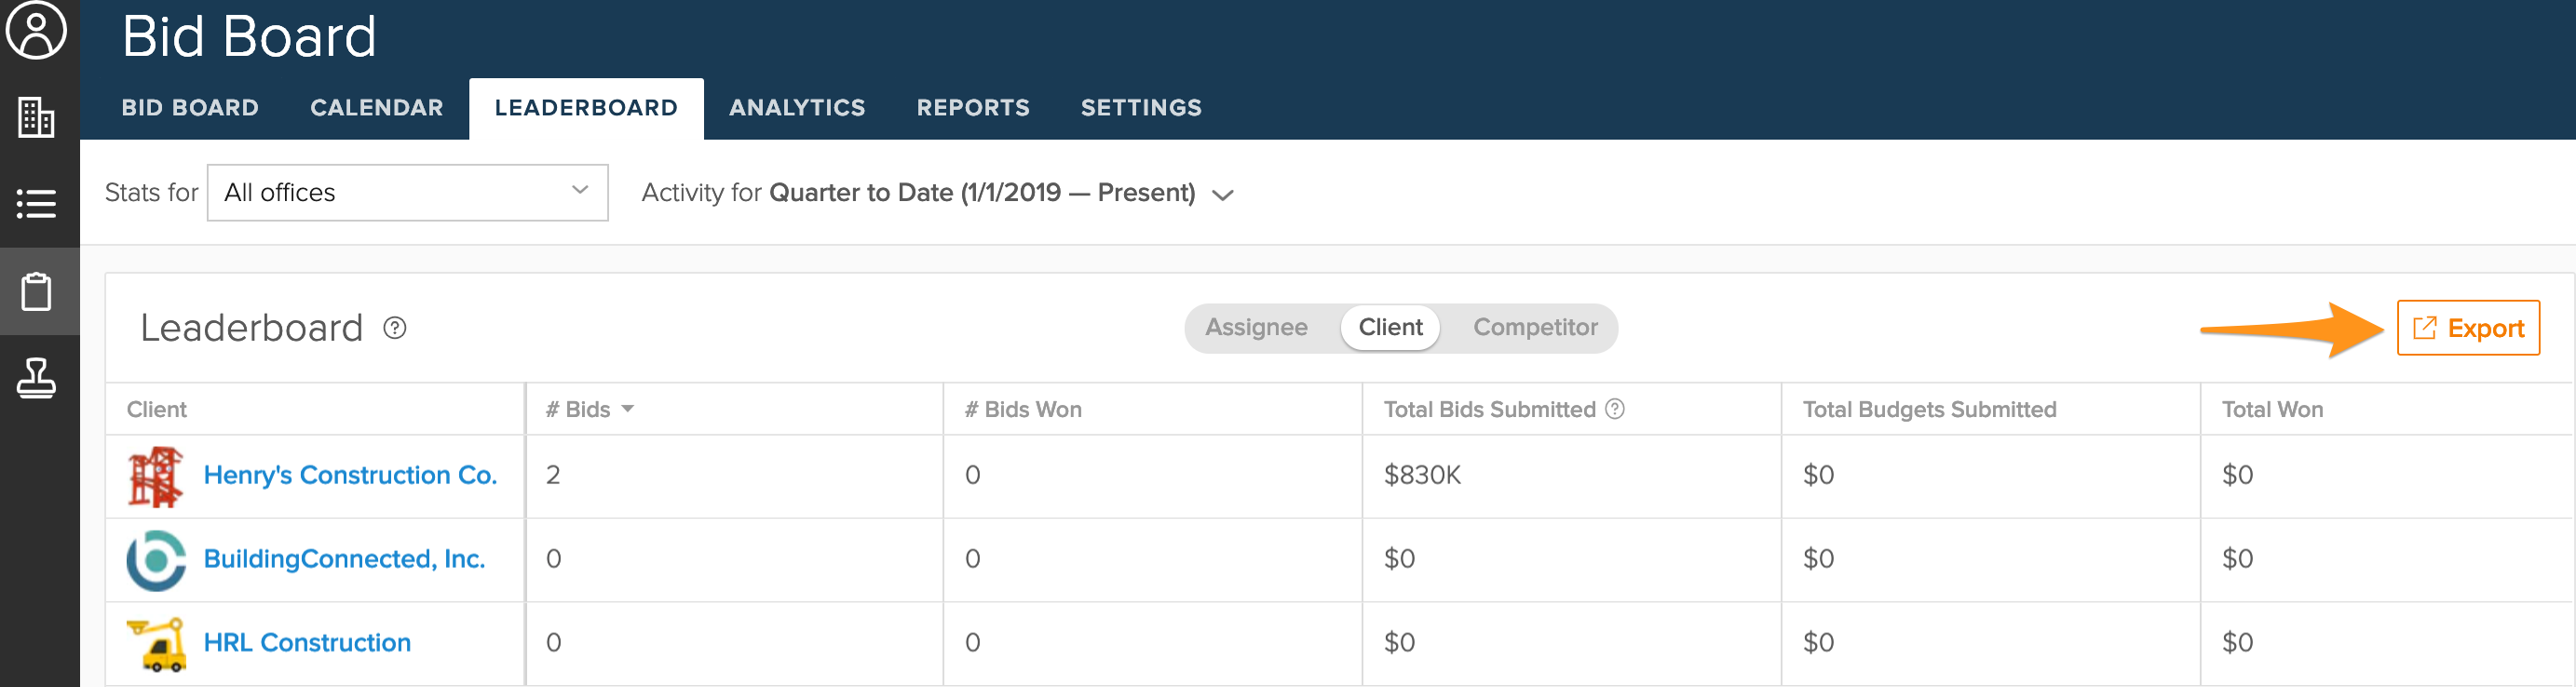Image resolution: width=2576 pixels, height=687 pixels.
Task: Expand the Quarter to Date activity range
Action: pos(1222,194)
